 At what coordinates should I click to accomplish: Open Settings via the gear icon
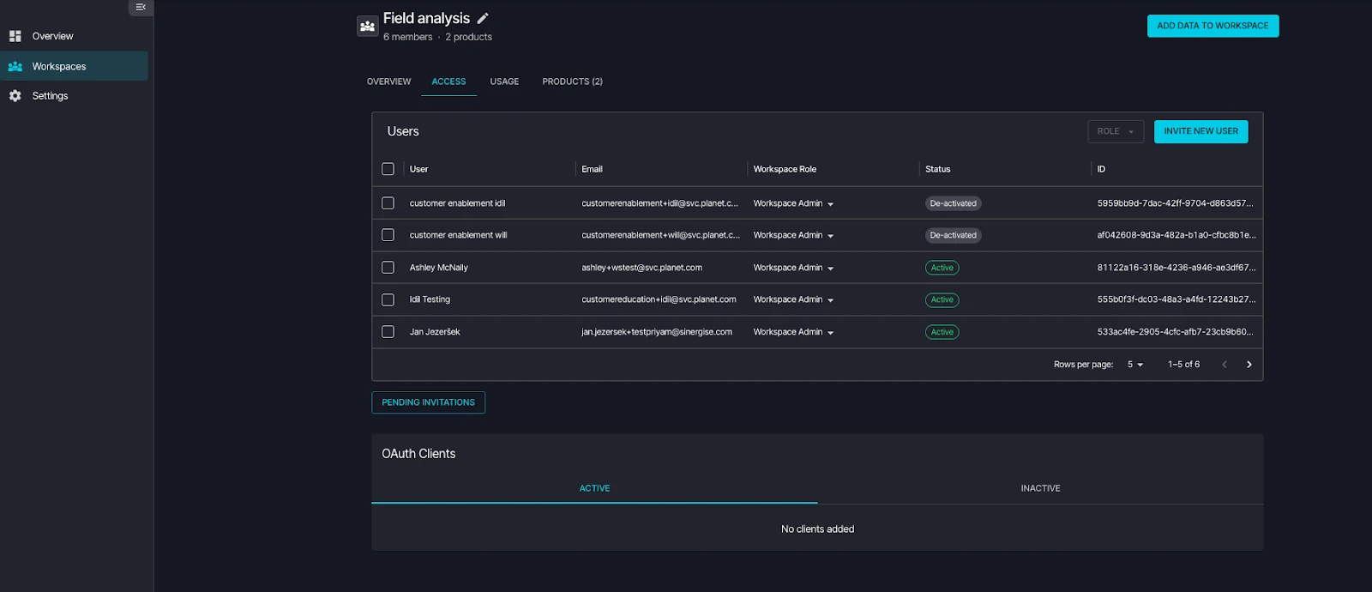pyautogui.click(x=15, y=96)
